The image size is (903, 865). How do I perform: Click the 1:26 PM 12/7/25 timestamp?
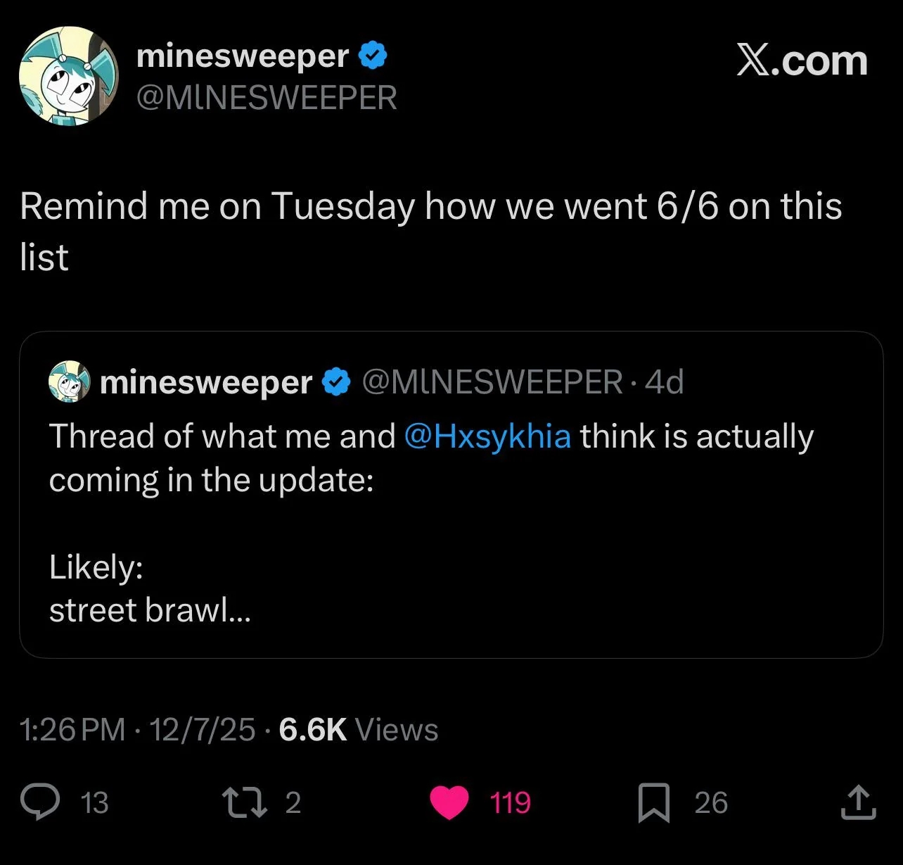(137, 730)
